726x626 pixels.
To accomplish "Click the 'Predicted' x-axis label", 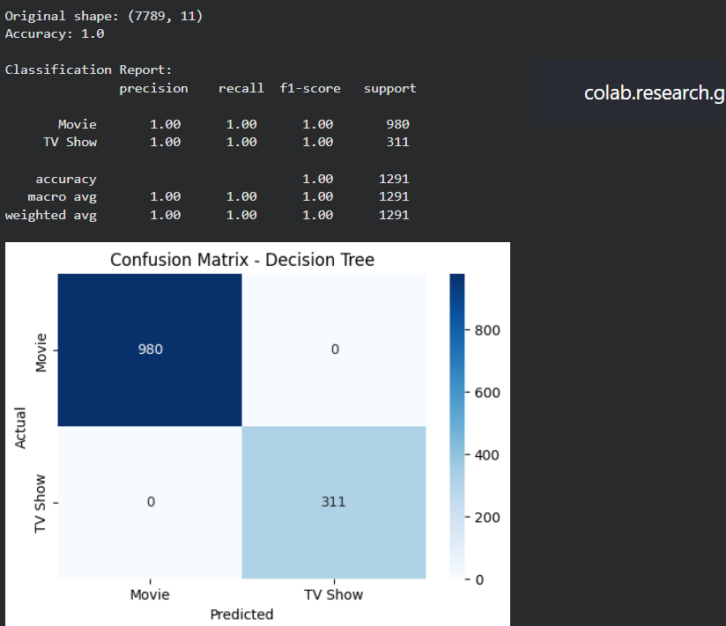I will (x=241, y=614).
